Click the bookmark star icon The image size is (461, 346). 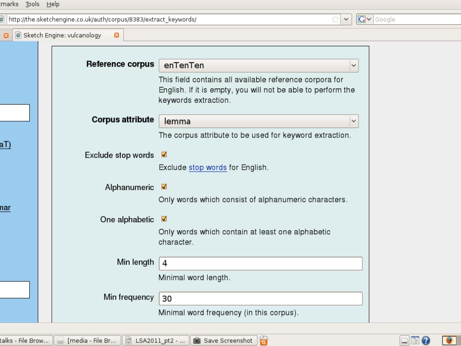coord(335,19)
